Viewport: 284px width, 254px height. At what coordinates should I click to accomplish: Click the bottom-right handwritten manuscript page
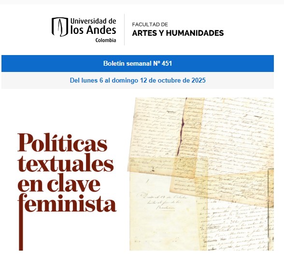pos(236,226)
